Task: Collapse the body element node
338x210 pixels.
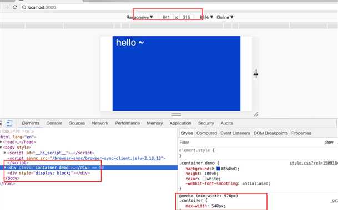Action: point(1,148)
